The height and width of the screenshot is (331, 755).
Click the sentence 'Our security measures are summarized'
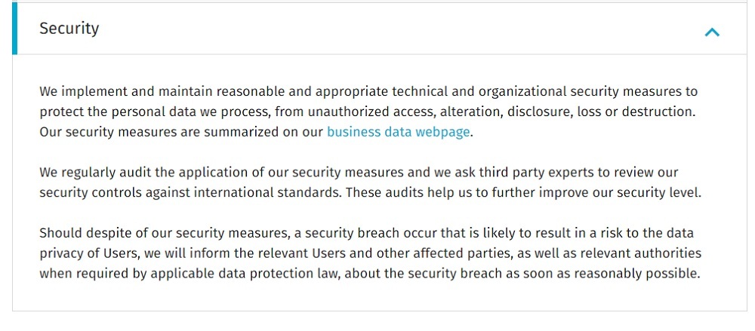point(256,132)
